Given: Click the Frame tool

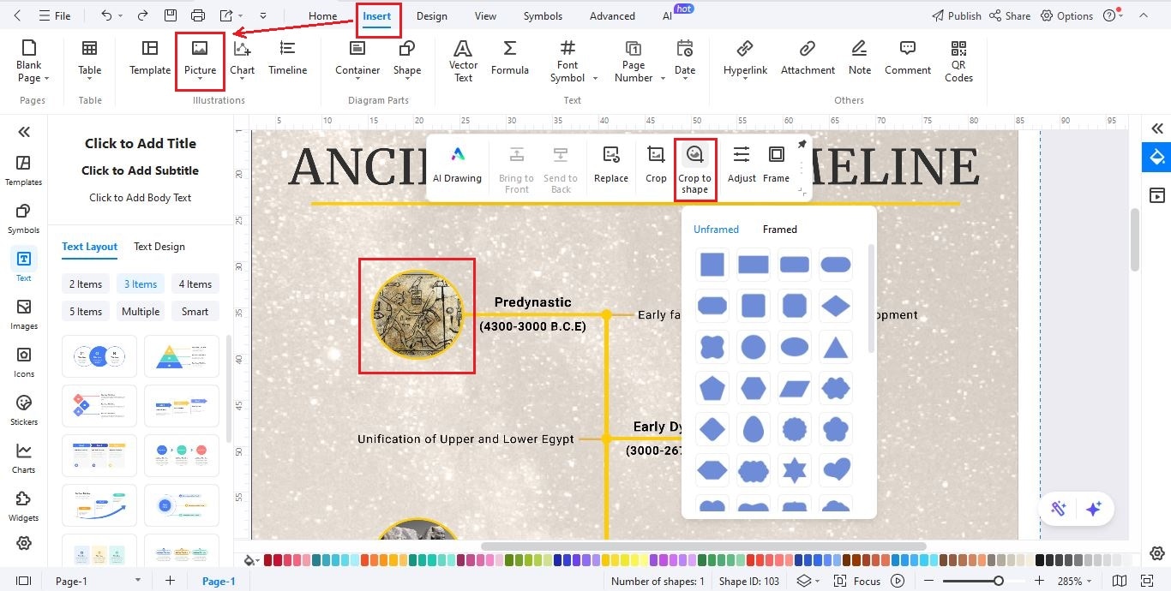Looking at the screenshot, I should click(x=776, y=165).
